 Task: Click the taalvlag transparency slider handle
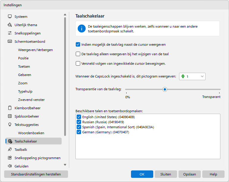point(165,89)
